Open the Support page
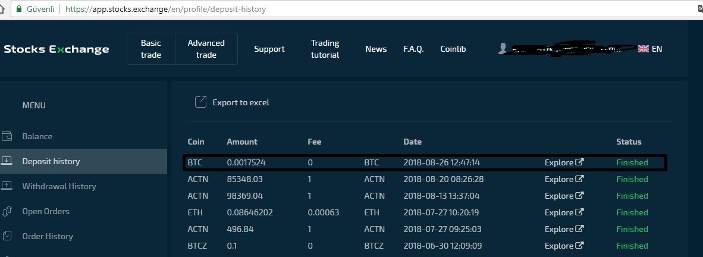The height and width of the screenshot is (257, 703). (x=269, y=49)
